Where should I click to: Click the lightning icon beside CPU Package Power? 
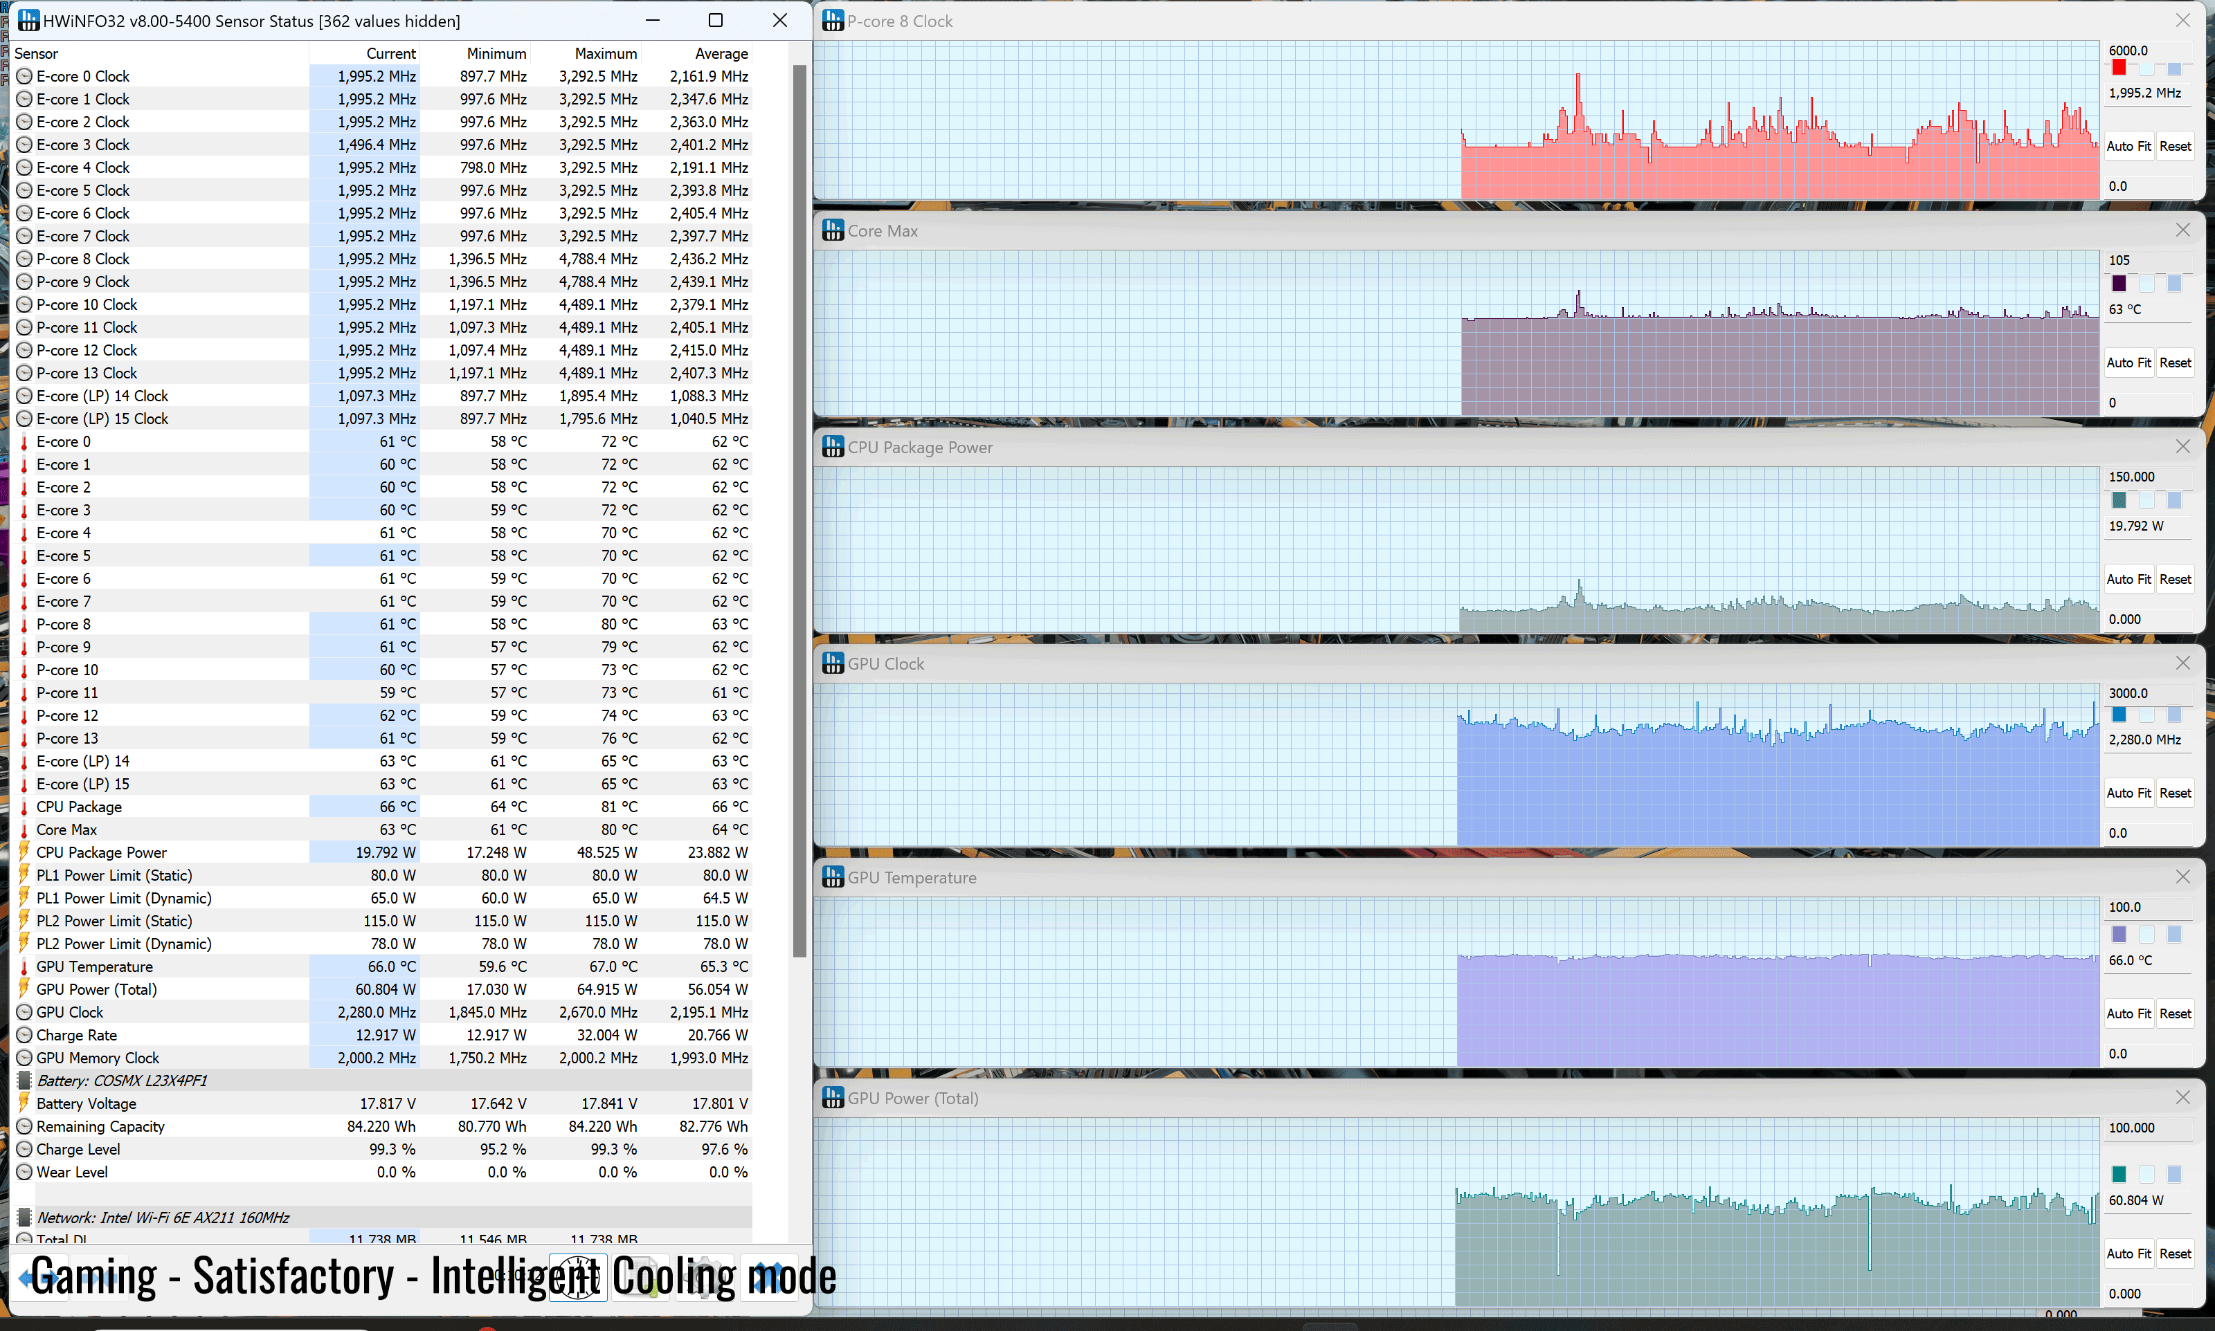(24, 852)
